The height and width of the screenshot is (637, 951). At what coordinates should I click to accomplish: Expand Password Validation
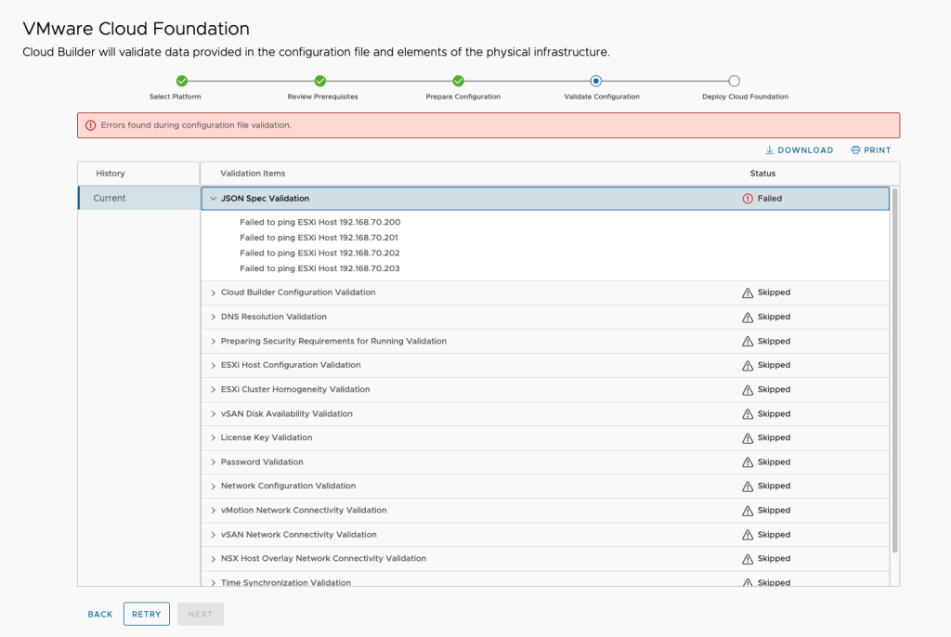click(213, 461)
